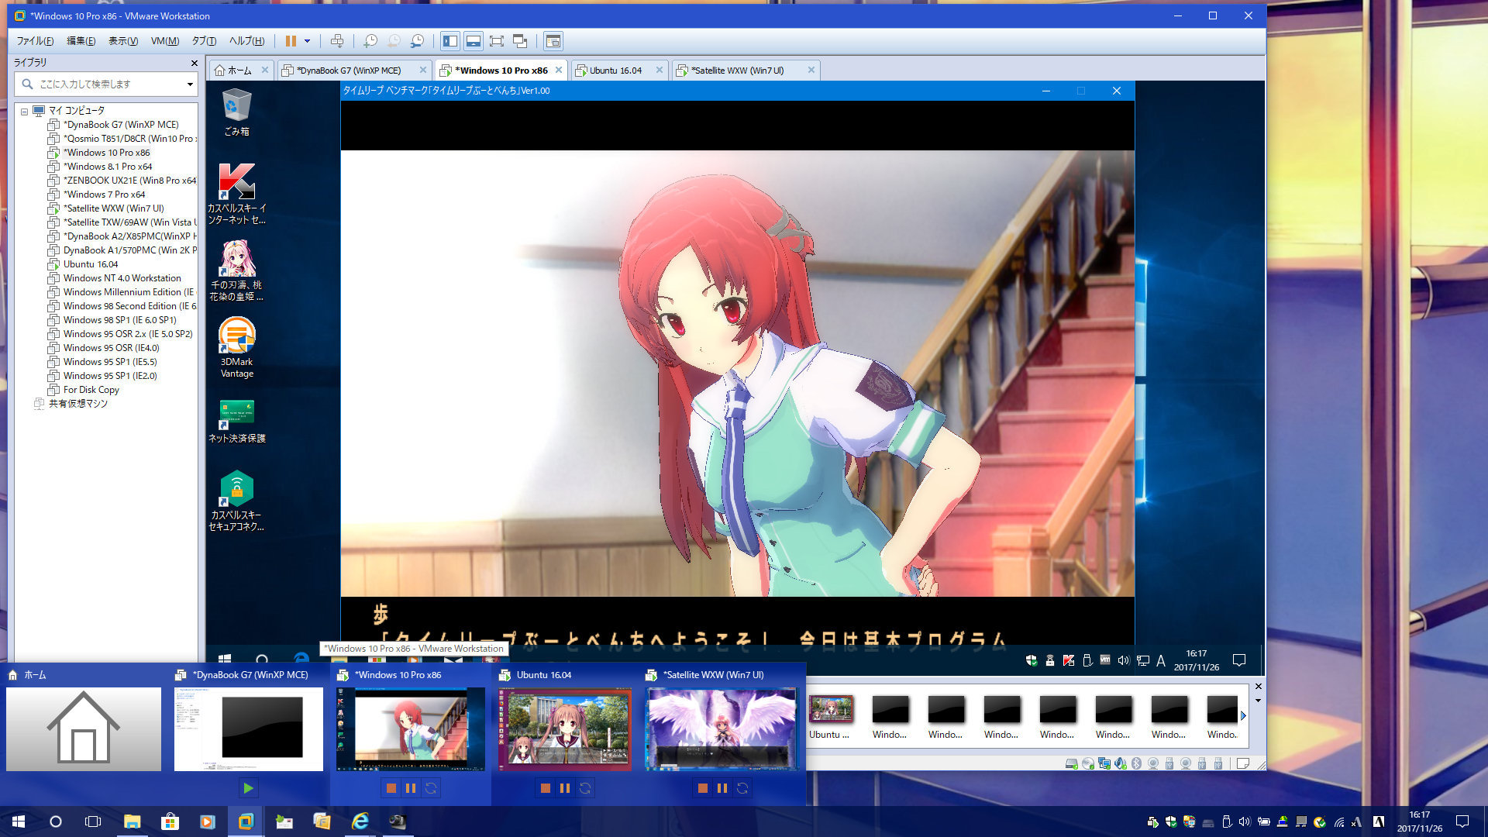This screenshot has height=837, width=1488.
Task: Enter full screen mode
Action: [x=497, y=41]
